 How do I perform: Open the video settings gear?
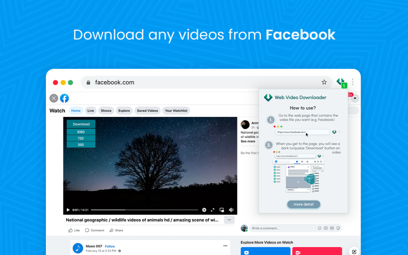(204, 210)
